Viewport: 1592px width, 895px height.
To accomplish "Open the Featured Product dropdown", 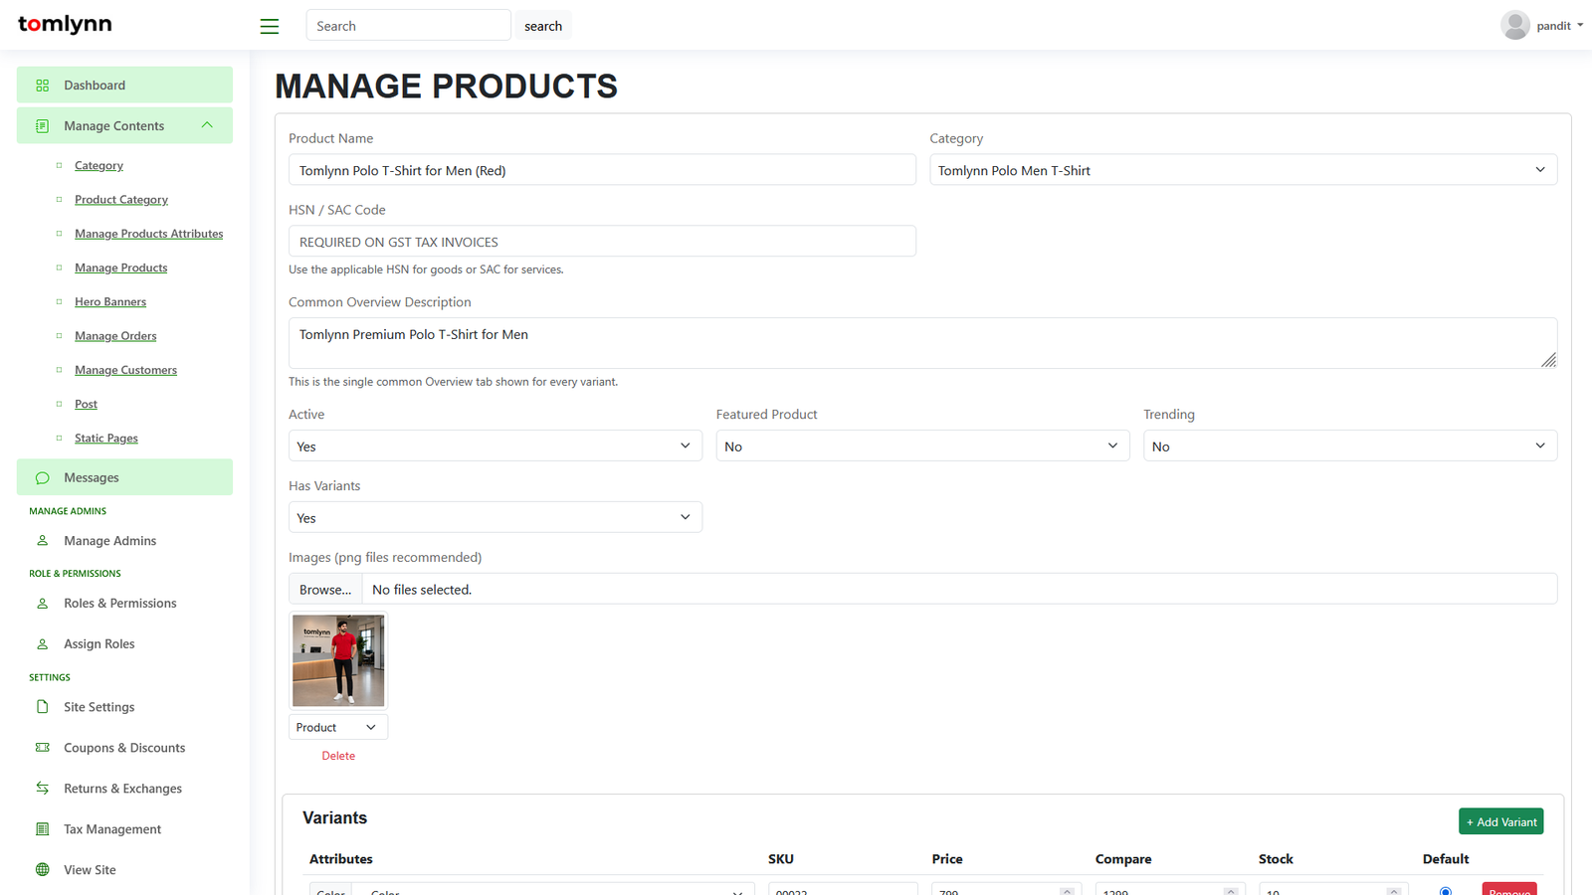I will 922,447.
